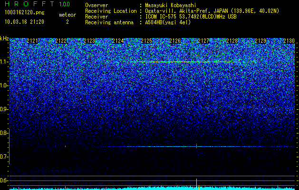This screenshot has width=299, height=190.
Task: Click the Ovserver field label
Action: (96, 5)
